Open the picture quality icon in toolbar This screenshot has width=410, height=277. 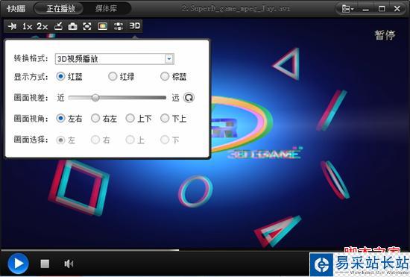[x=103, y=26]
